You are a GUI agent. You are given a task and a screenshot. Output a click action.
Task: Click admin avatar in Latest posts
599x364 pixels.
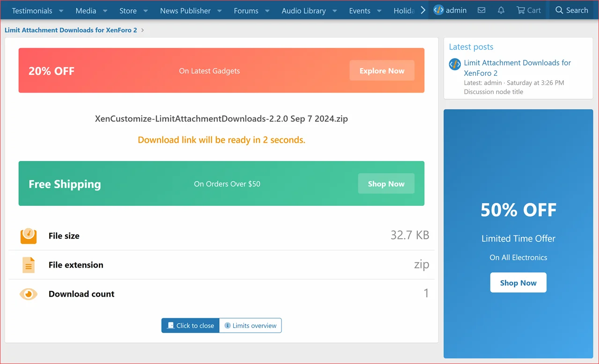point(455,65)
